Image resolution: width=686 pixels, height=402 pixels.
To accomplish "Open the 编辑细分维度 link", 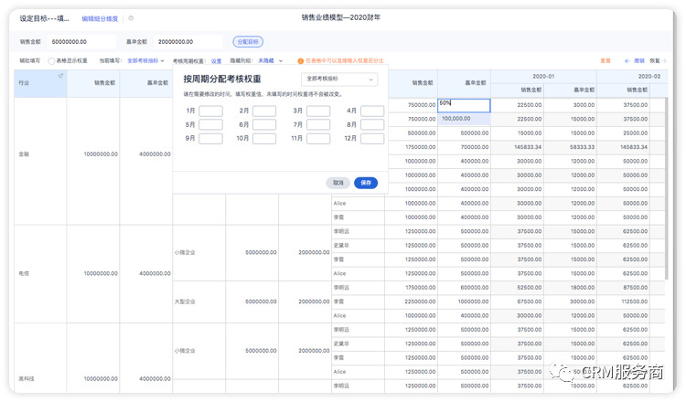I will 100,19.
